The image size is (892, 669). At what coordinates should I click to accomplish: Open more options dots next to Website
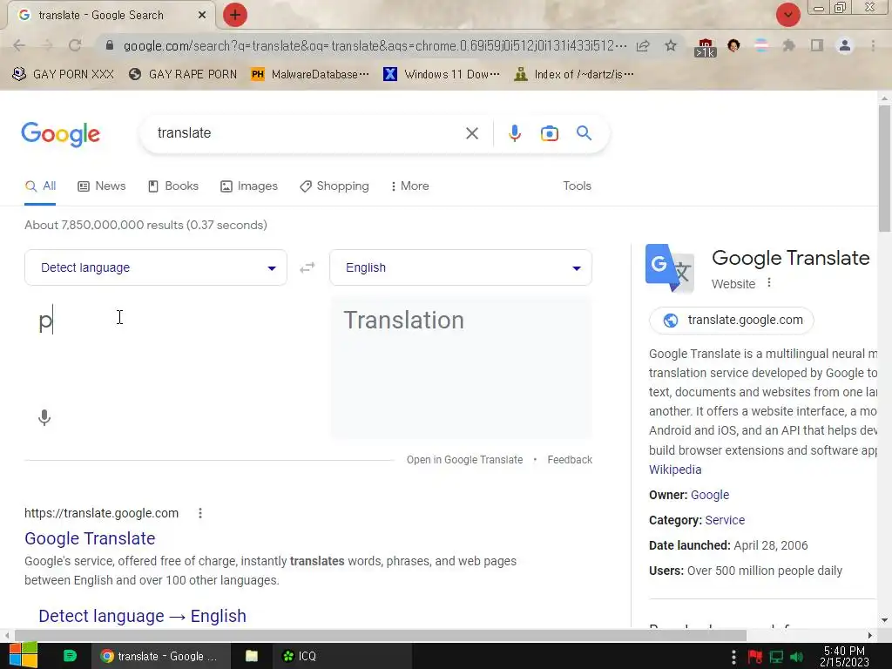pos(769,283)
